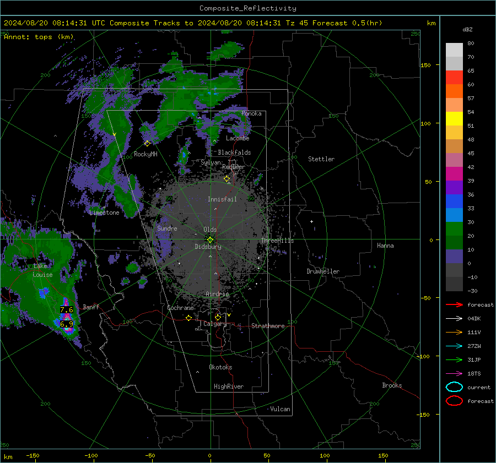This screenshot has height=463, width=496.
Task: Click the Lake Louise label
Action: pos(42,270)
